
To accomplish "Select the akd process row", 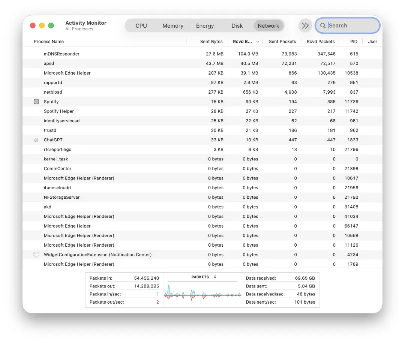I will pyautogui.click(x=202, y=207).
